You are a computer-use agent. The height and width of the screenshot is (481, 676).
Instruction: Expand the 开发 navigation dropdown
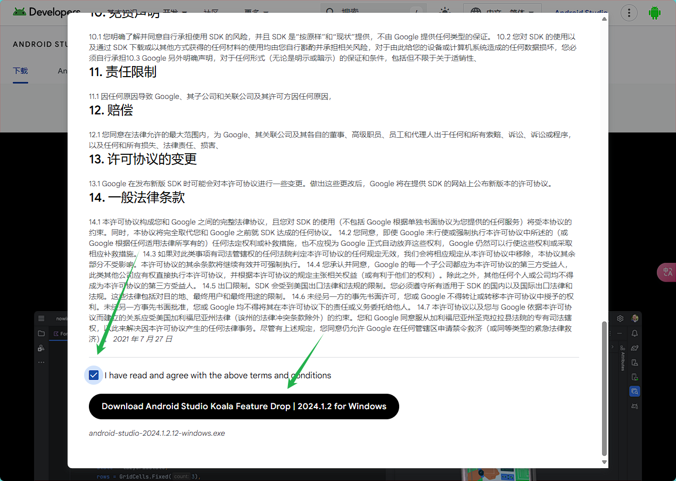(175, 12)
